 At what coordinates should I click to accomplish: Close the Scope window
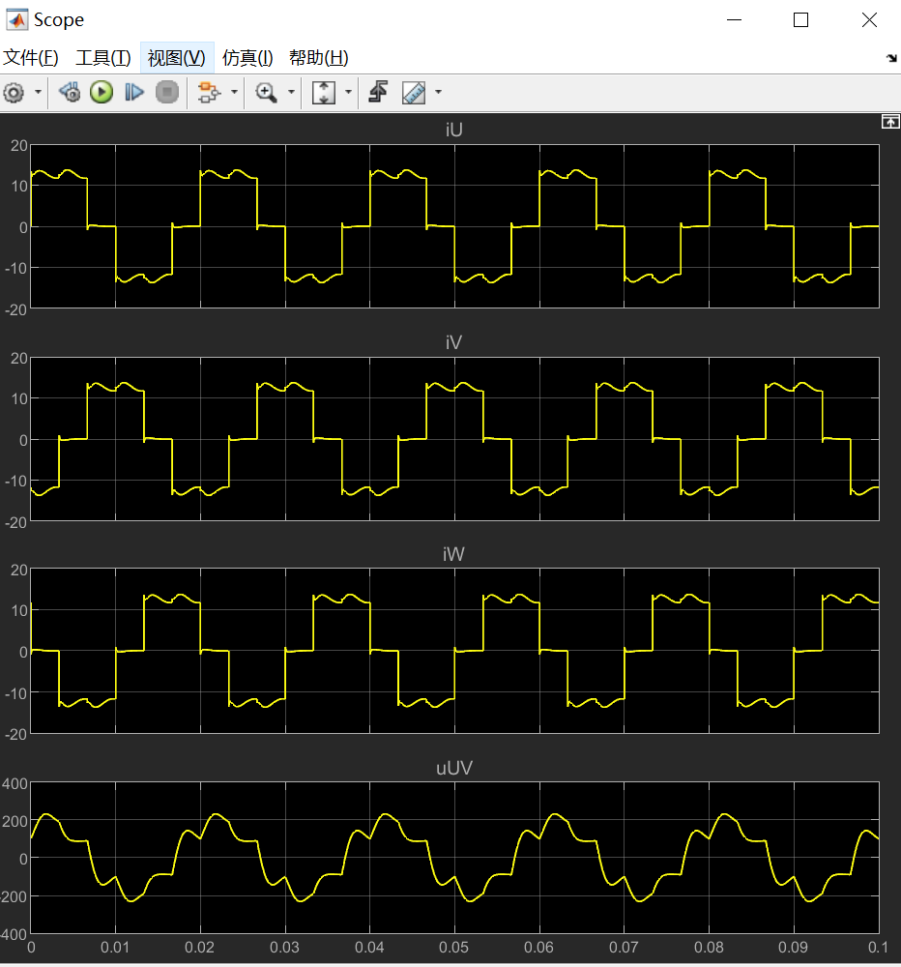pos(869,19)
